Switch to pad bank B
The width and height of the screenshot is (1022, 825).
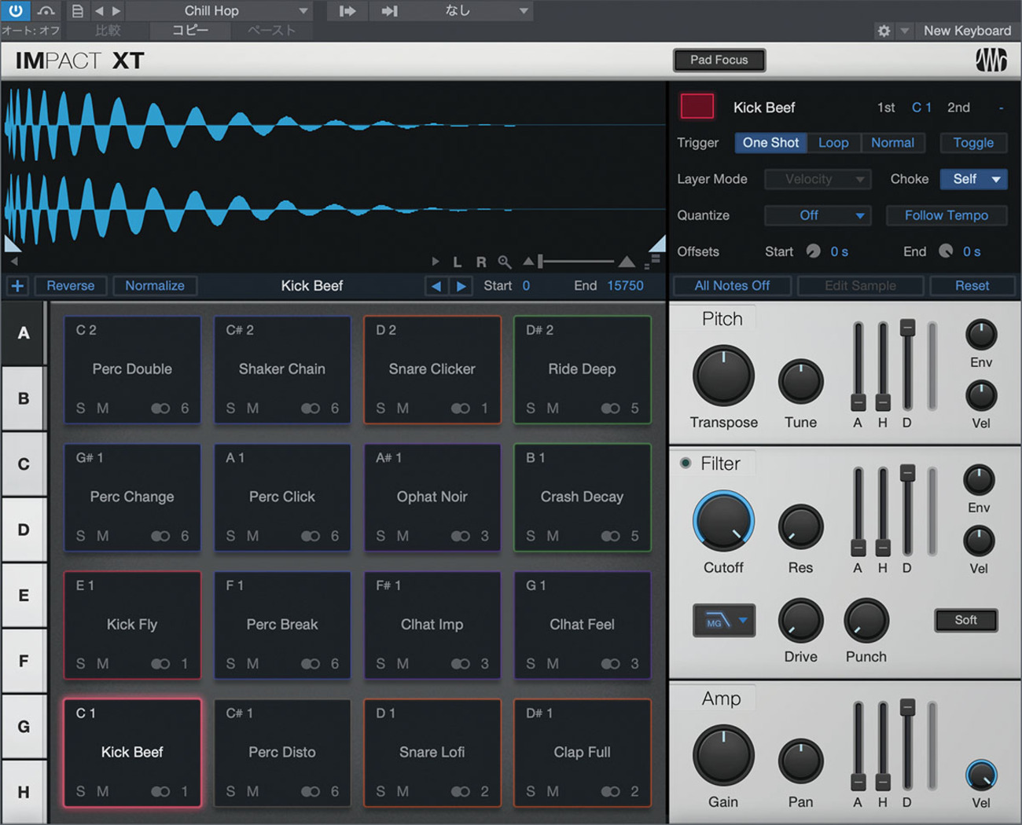coord(24,398)
